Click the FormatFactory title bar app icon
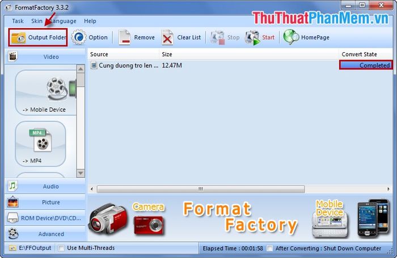Viewport: 397px width, 258px height. (9, 7)
